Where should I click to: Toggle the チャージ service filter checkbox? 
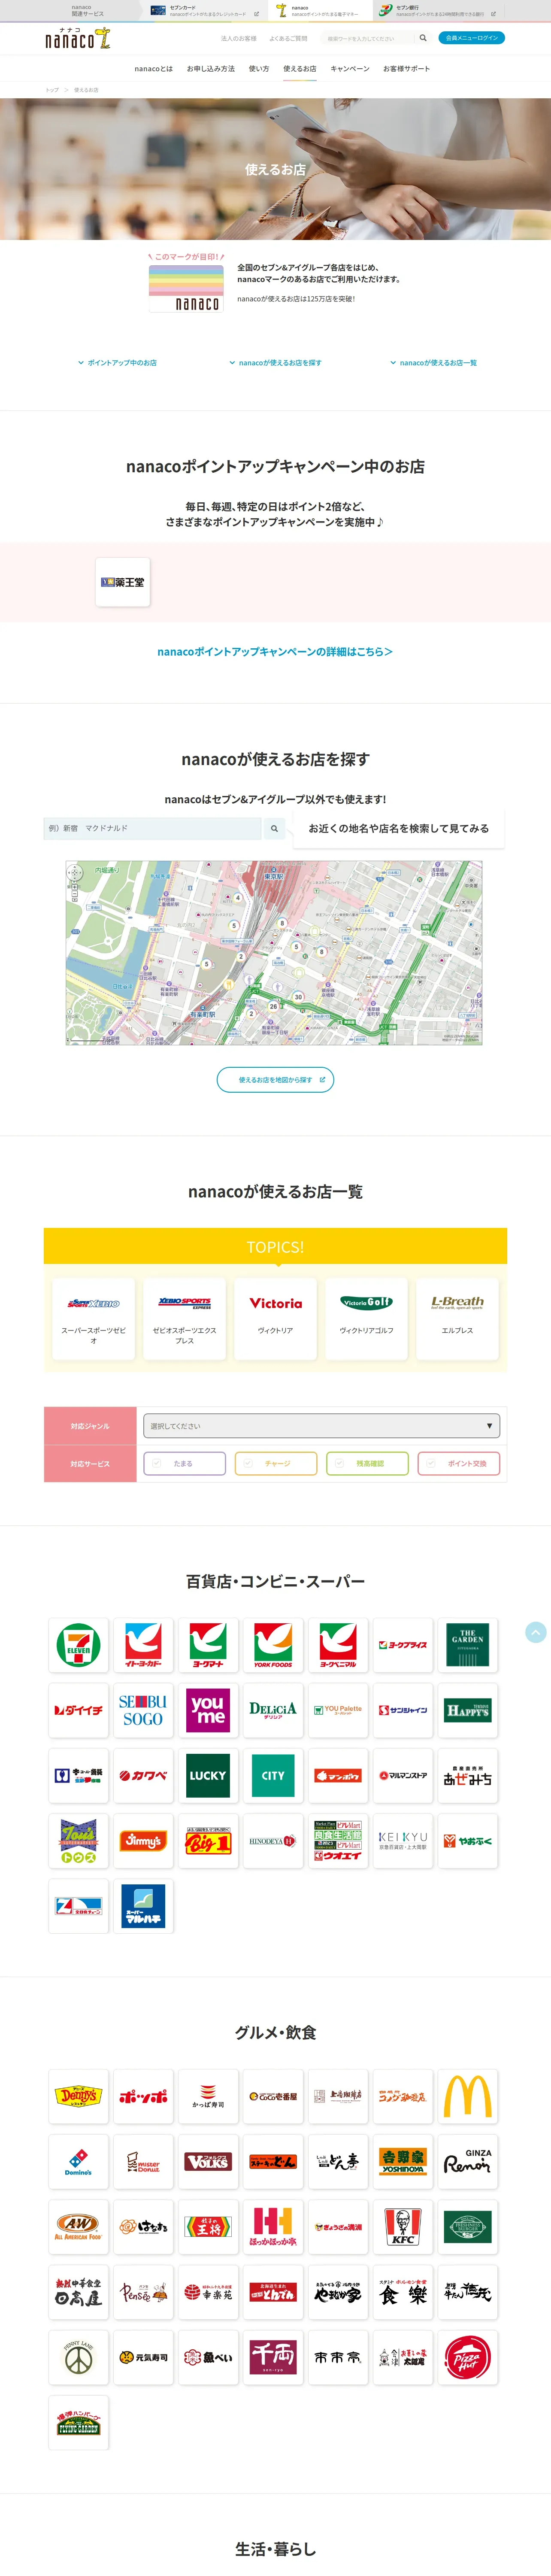click(276, 1463)
